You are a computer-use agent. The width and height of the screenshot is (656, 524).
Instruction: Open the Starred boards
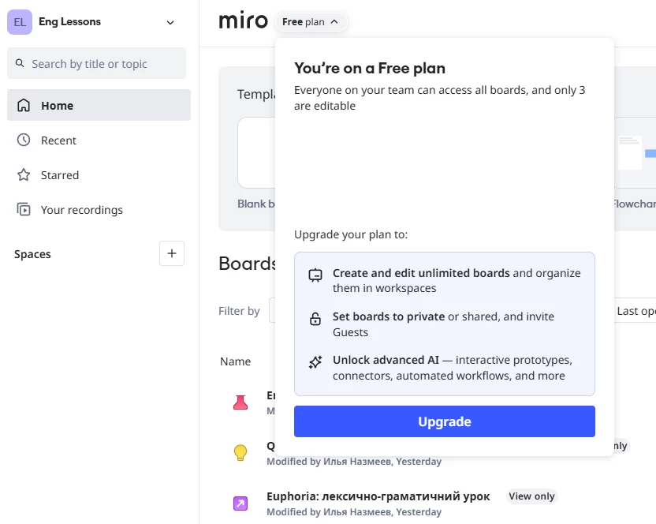click(99, 175)
